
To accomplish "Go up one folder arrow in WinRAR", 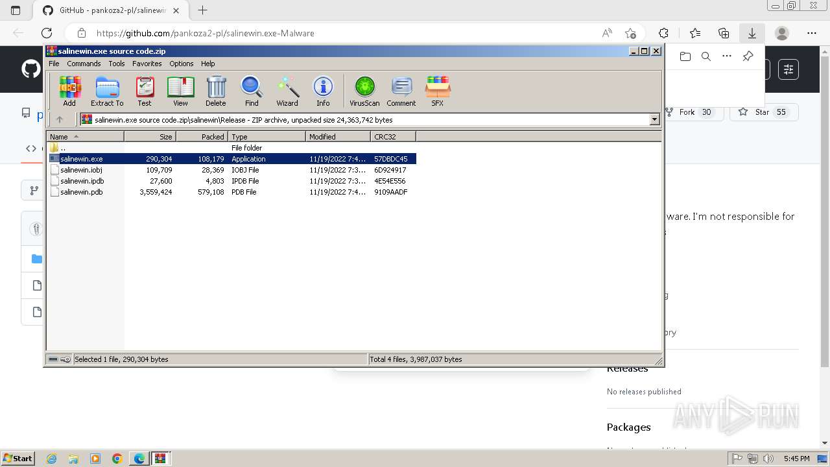I will [60, 119].
